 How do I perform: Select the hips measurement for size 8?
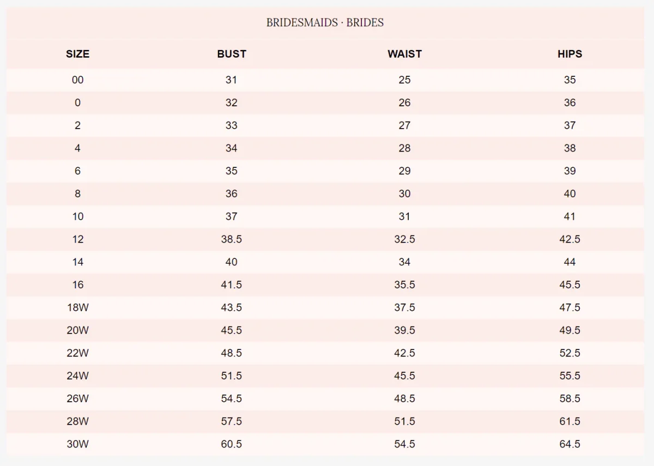point(570,194)
